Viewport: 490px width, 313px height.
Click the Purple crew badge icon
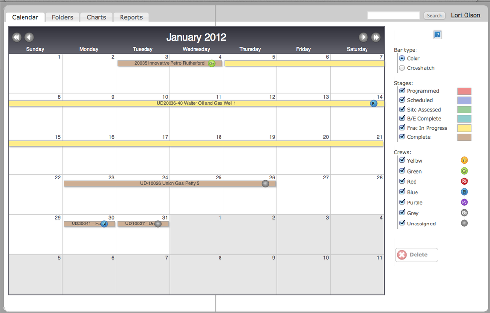464,202
